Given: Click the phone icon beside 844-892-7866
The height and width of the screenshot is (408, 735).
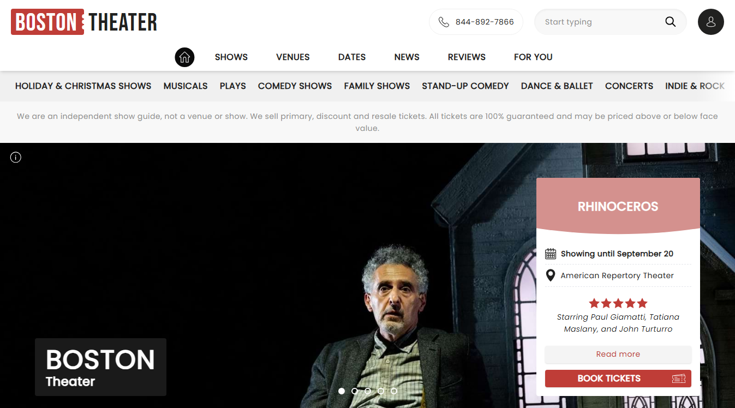Looking at the screenshot, I should coord(444,22).
